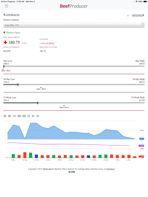Viewport: 148px width, 197px height.
Task: Click the blue volume bar at 14. Oct
Action: (36, 156)
